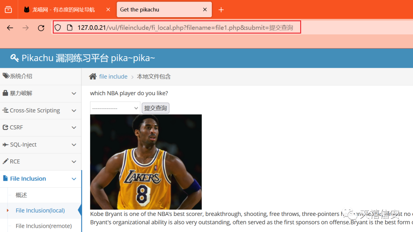Click the 本地文件包含 breadcrumb text
This screenshot has height=232, width=413.
pyautogui.click(x=154, y=76)
